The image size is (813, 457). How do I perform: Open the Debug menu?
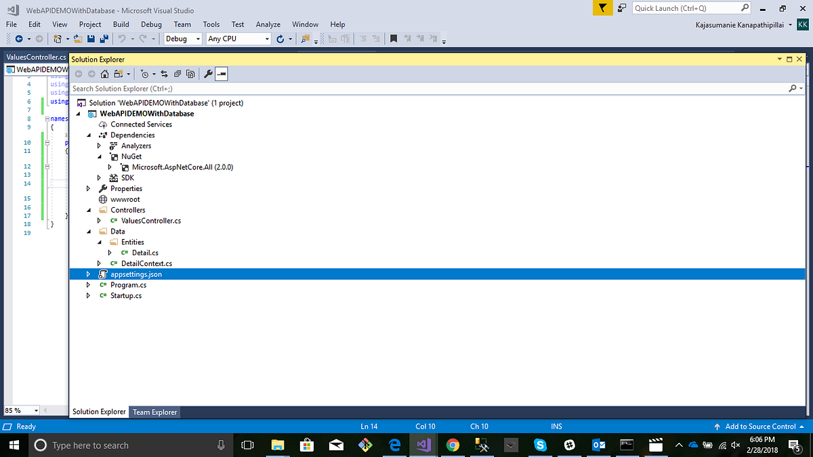coord(150,24)
